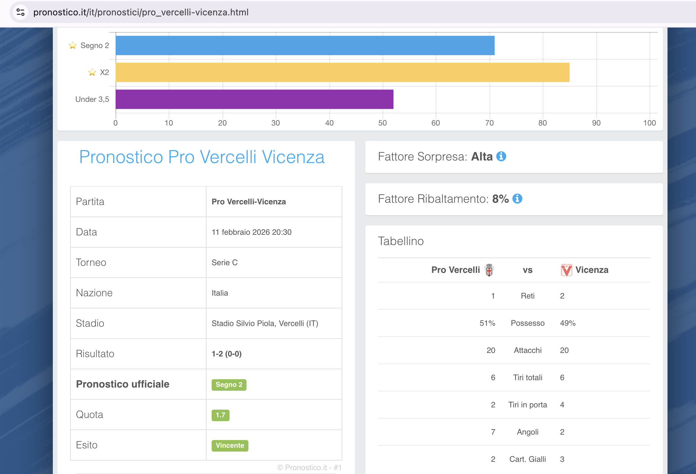Click the yellow X2 chart bar
The height and width of the screenshot is (474, 696).
342,72
